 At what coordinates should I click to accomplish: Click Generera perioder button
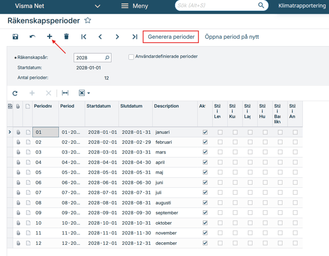tap(171, 37)
